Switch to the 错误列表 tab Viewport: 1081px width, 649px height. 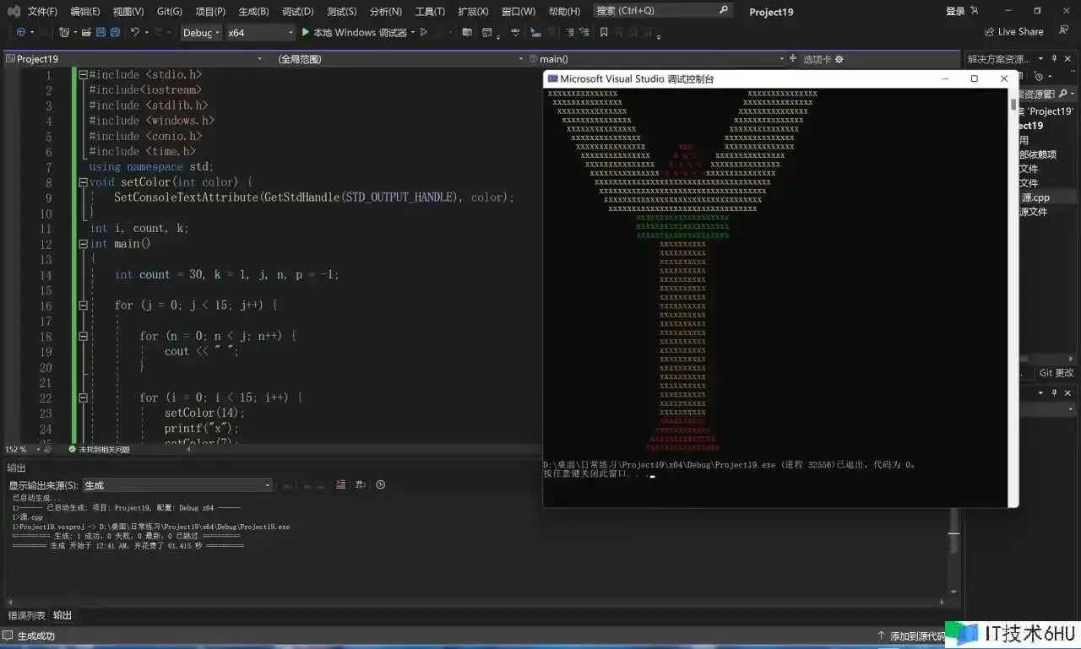(26, 615)
